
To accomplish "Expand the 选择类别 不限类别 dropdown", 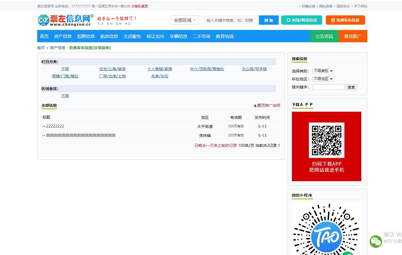I will click(x=323, y=71).
